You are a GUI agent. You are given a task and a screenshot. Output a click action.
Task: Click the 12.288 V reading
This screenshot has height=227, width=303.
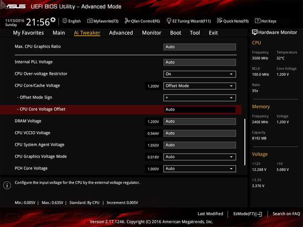[259, 170]
